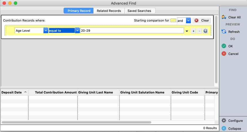The width and height of the screenshot is (247, 132).
Task: Open Configure via the gear icon
Action: (224, 121)
